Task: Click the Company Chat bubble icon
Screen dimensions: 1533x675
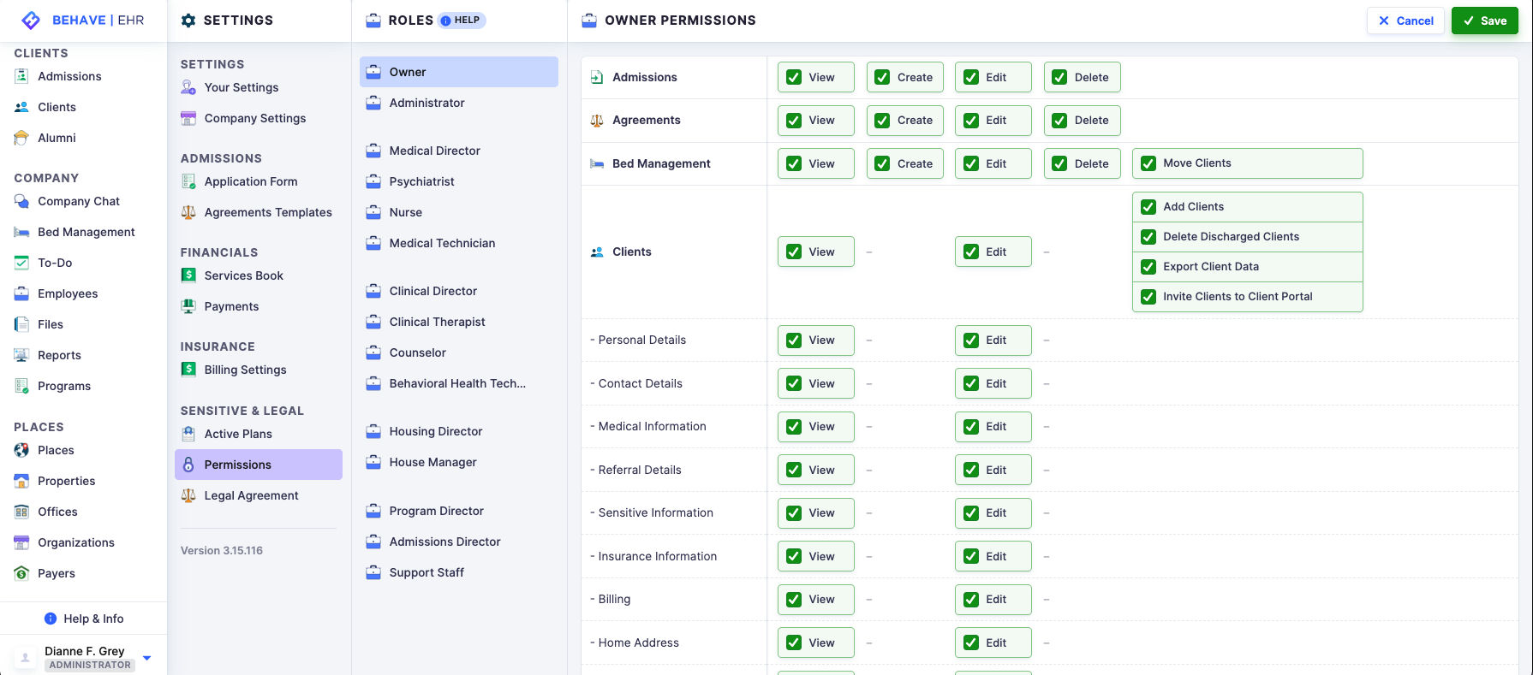Action: [x=21, y=201]
